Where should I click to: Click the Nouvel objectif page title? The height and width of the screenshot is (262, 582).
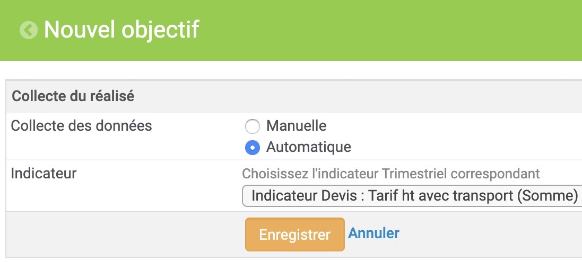tap(121, 29)
